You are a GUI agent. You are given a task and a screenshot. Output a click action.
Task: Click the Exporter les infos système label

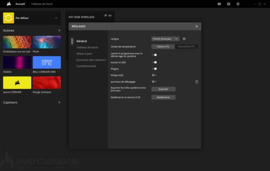tap(128, 89)
